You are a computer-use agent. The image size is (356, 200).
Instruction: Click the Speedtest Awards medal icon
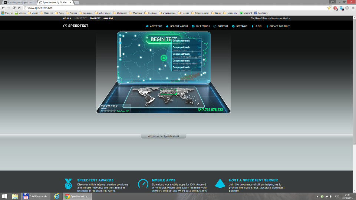[68, 184]
